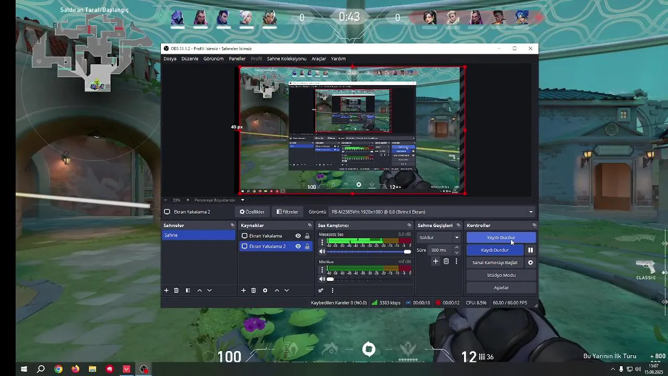668x376 pixels.
Task: Open Paneller menu
Action: [x=237, y=58]
